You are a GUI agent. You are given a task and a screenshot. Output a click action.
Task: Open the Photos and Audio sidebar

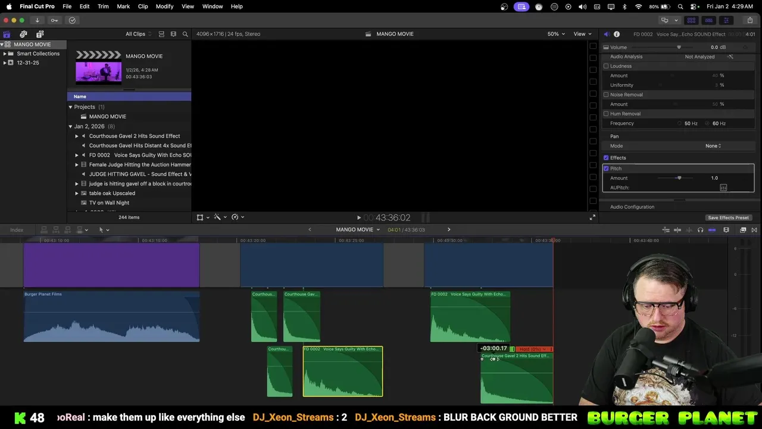[23, 34]
